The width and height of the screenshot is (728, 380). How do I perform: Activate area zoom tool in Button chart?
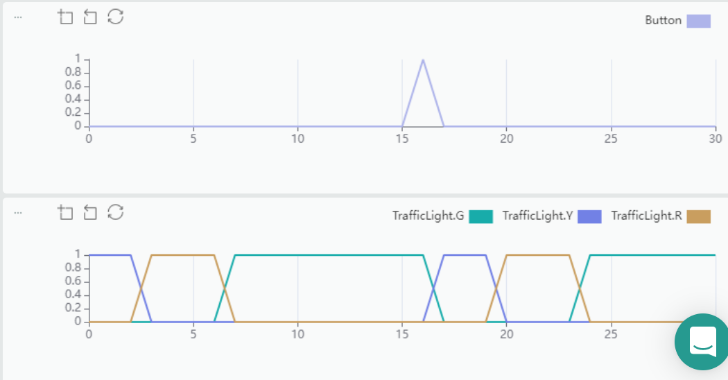click(65, 17)
